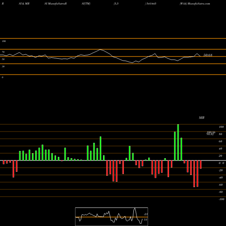Click the MR axis label -80
Screen dimensions: 226x226
click(221, 192)
